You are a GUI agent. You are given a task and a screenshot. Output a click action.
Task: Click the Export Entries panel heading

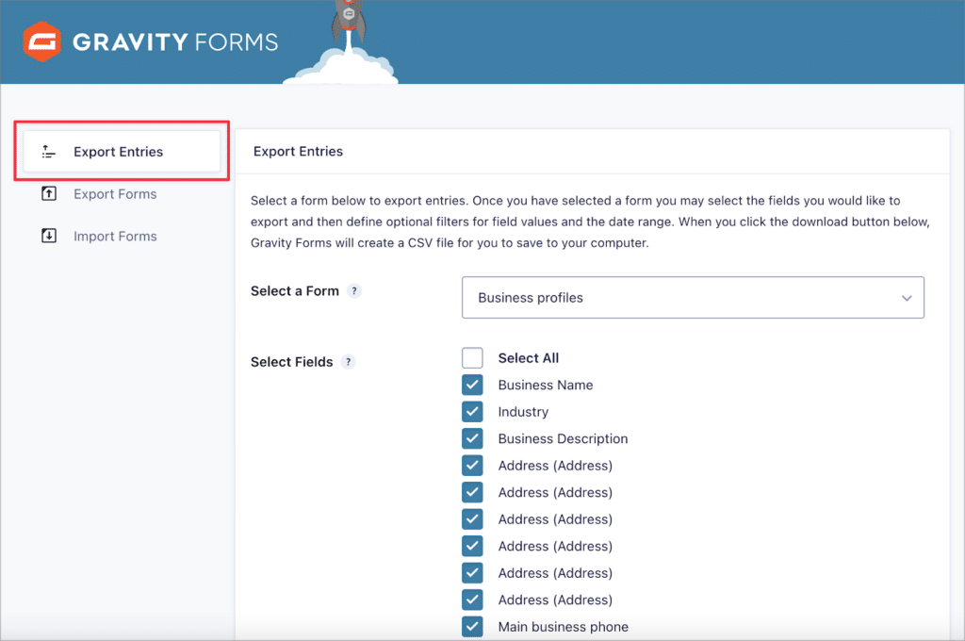coord(299,152)
